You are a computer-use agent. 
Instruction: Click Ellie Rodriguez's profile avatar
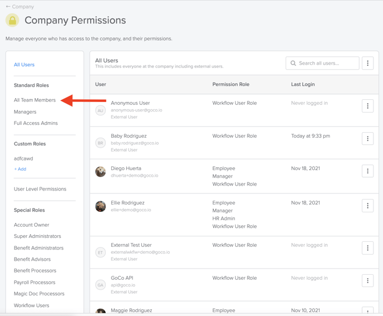100,206
